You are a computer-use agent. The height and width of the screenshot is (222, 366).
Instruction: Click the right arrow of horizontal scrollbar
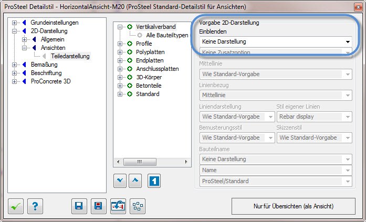(186, 162)
